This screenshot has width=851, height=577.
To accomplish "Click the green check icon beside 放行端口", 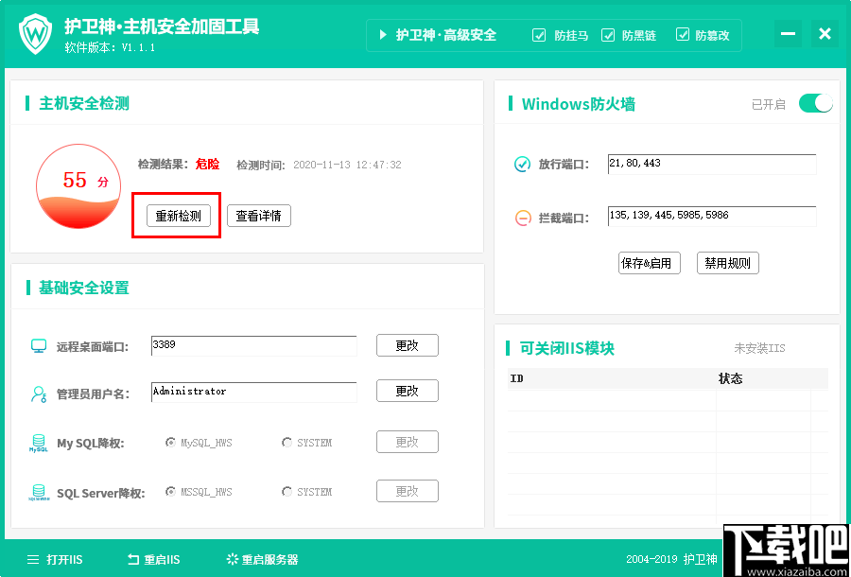I will click(523, 164).
